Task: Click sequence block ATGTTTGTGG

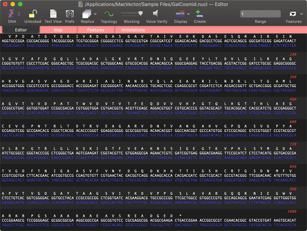Action: coord(285,175)
